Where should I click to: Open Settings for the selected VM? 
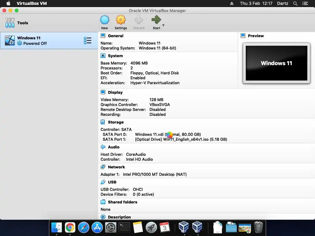tap(121, 22)
